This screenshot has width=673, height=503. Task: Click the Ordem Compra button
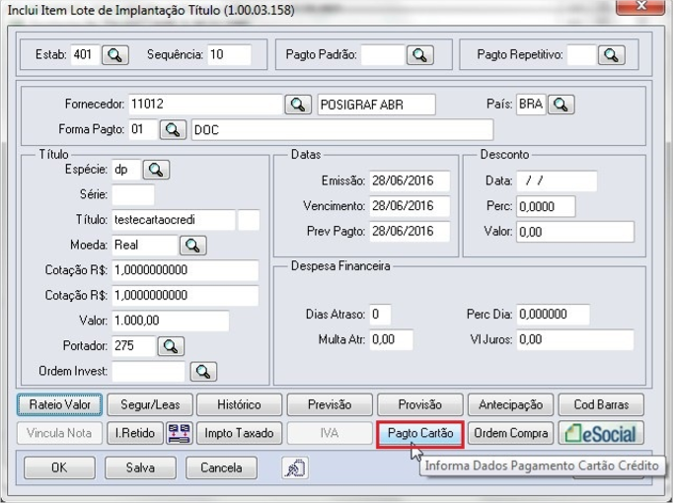(510, 433)
